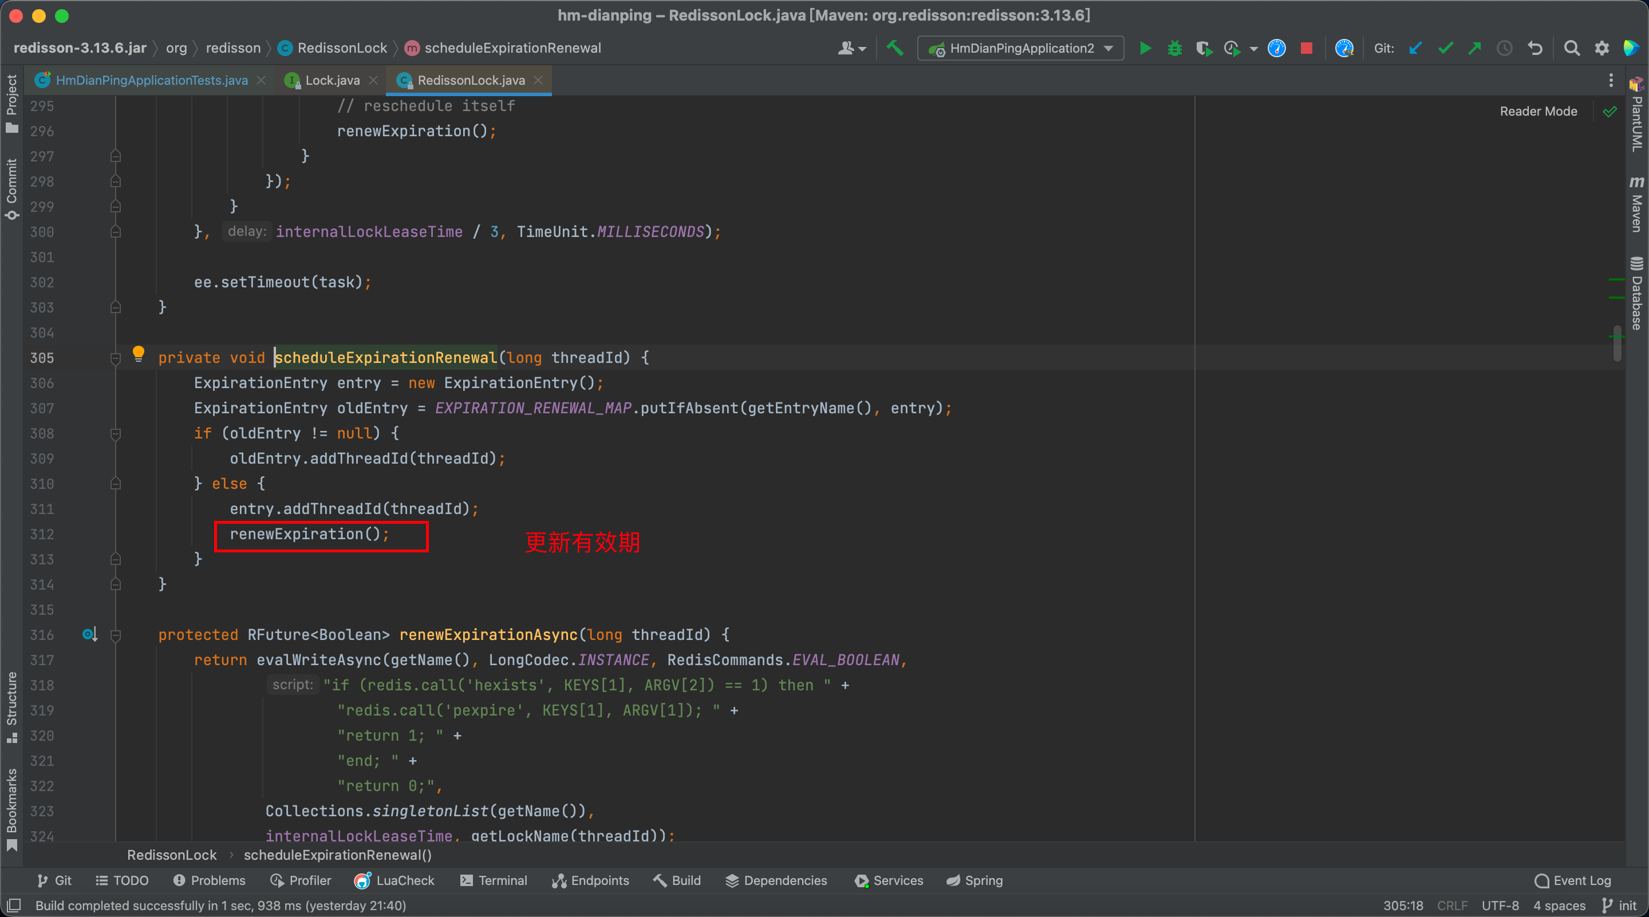Click the bottom RedissonLock breadcrumb

coord(172,855)
